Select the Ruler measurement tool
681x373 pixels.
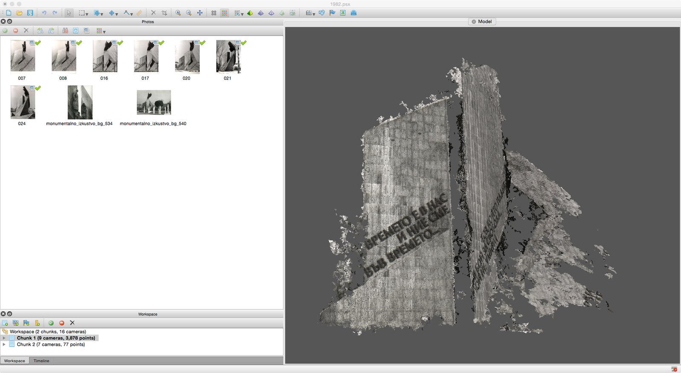[x=139, y=13]
